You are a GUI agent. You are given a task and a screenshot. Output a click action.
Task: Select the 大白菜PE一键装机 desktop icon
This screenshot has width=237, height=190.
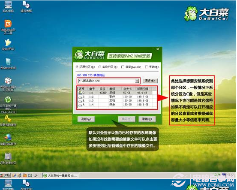click(8, 105)
